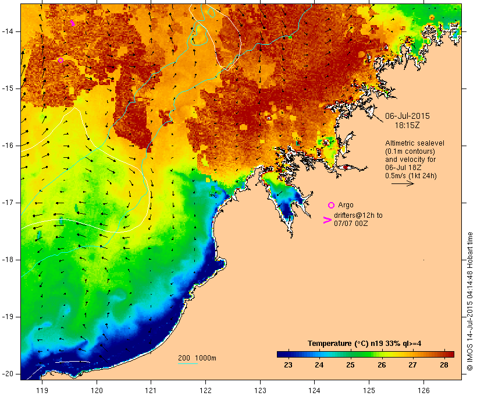Click the longitude label 121

pyautogui.click(x=151, y=390)
